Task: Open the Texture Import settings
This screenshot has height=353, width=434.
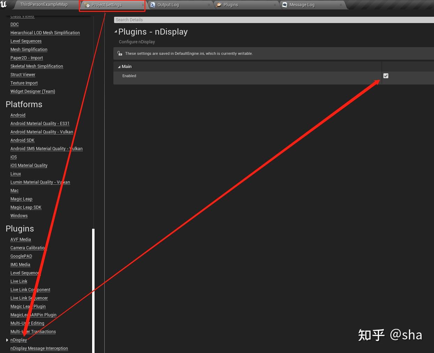Action: (24, 83)
